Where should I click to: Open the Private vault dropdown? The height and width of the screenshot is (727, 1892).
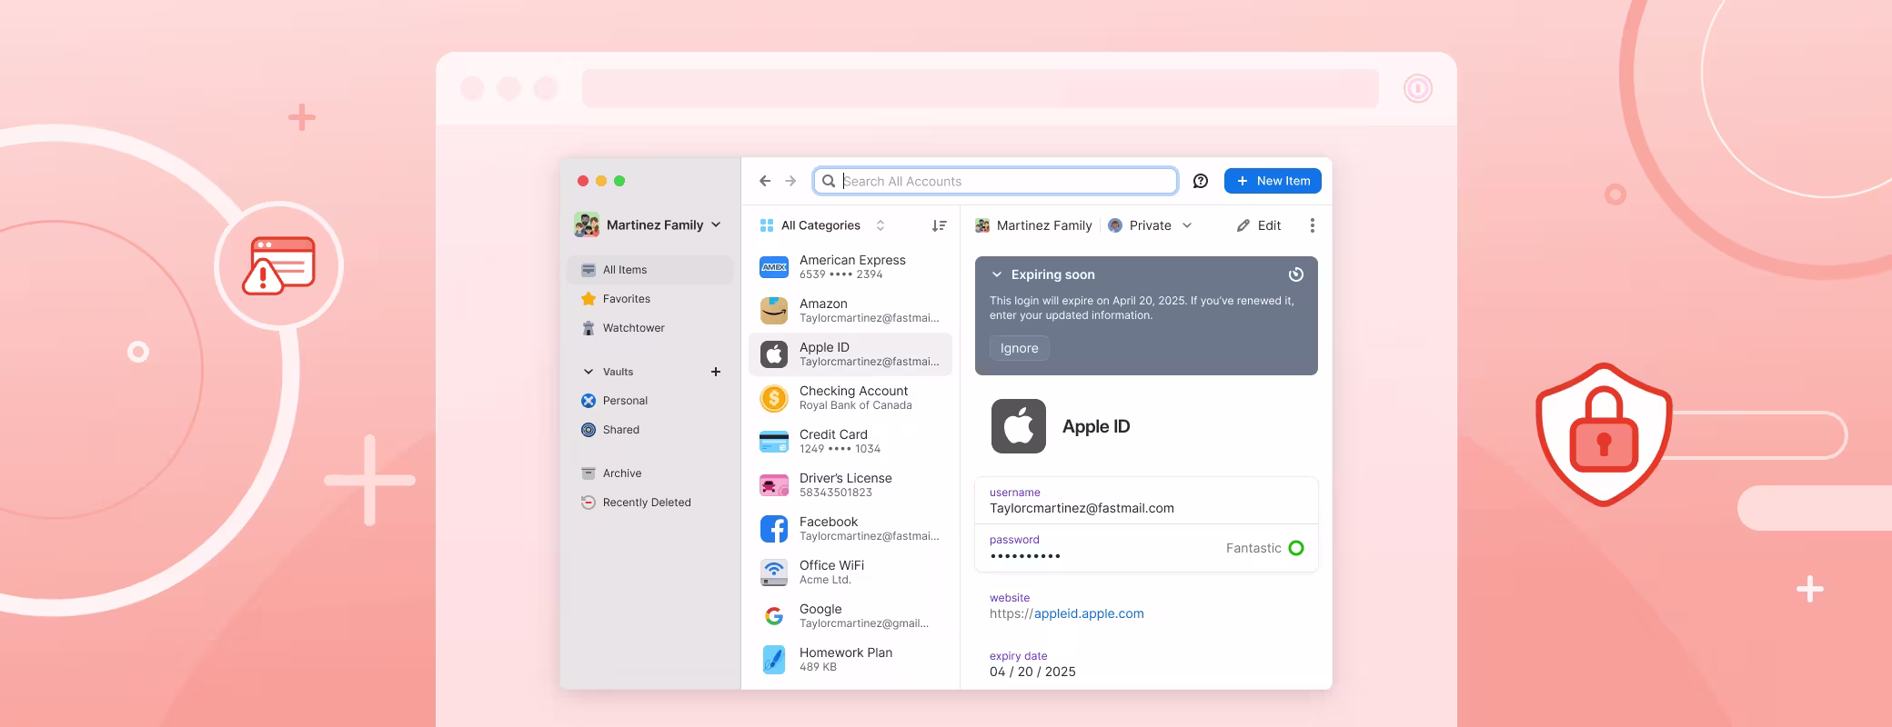(x=1150, y=225)
